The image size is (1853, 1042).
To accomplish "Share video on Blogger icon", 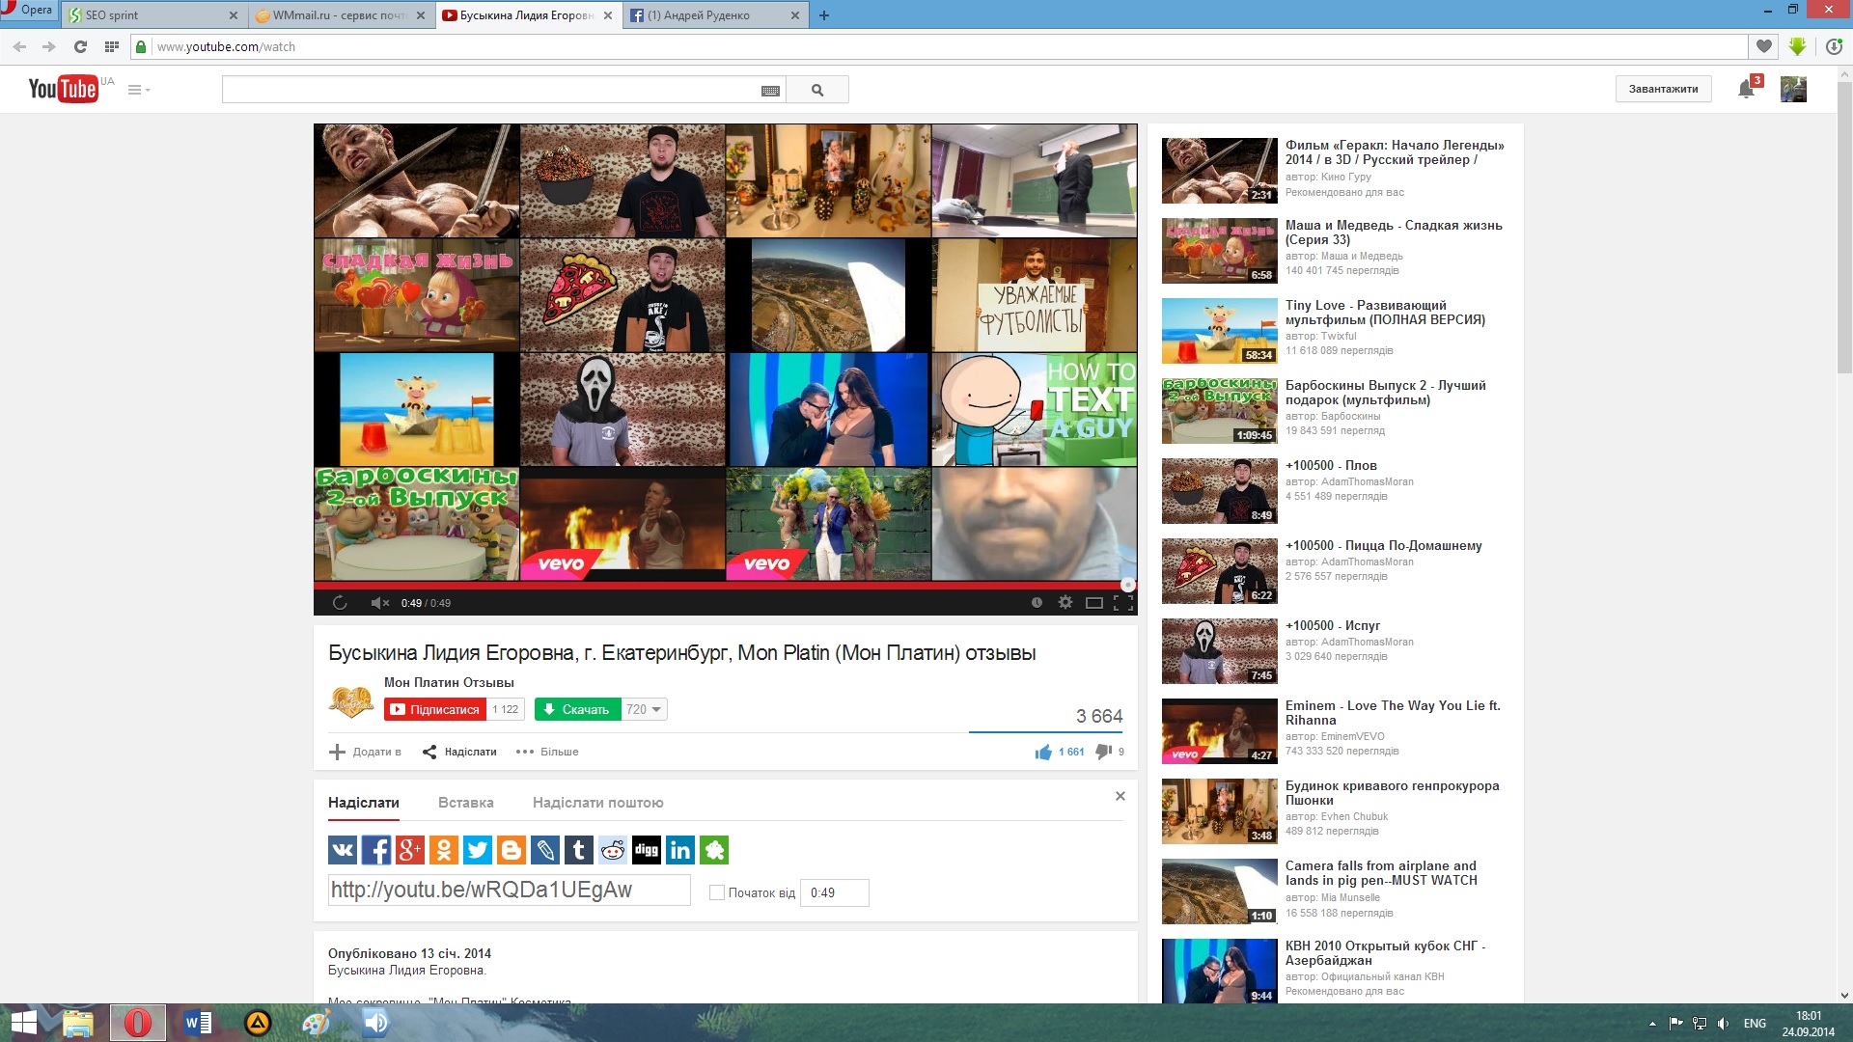I will click(x=512, y=850).
